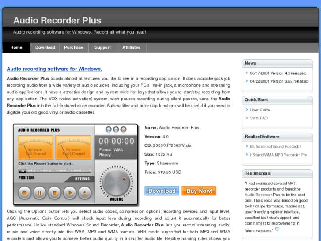Click the right channel VU-meter
The width and height of the screenshot is (321, 241).
coord(73,147)
